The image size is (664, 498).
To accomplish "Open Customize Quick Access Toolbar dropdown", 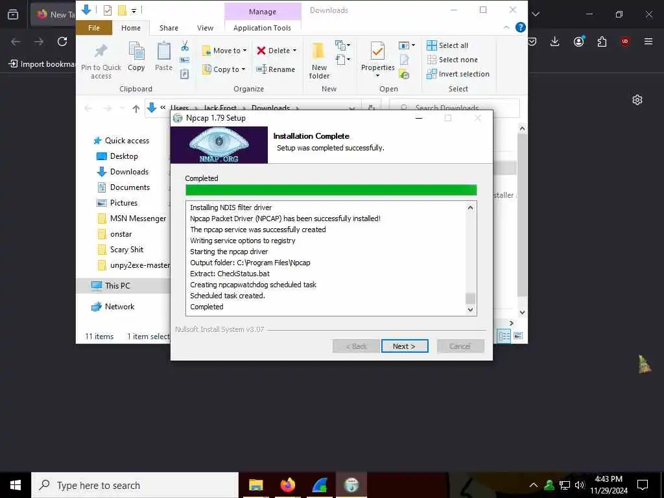I will (x=134, y=10).
